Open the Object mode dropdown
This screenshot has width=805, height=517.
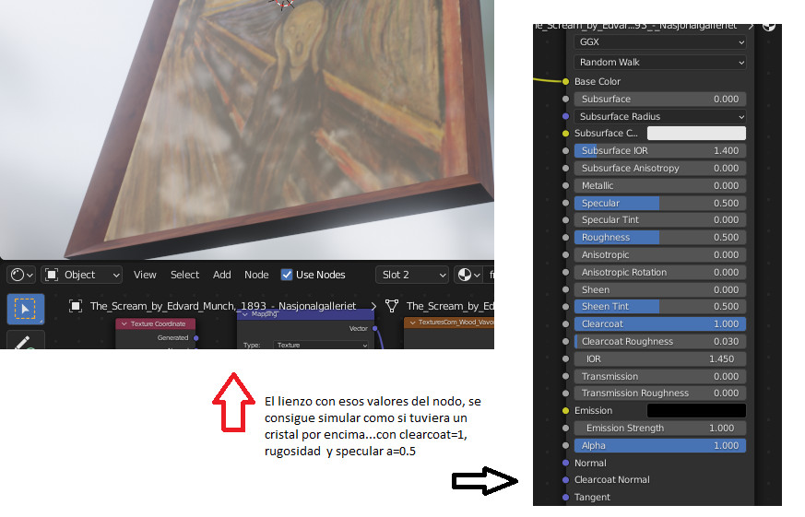tap(82, 275)
